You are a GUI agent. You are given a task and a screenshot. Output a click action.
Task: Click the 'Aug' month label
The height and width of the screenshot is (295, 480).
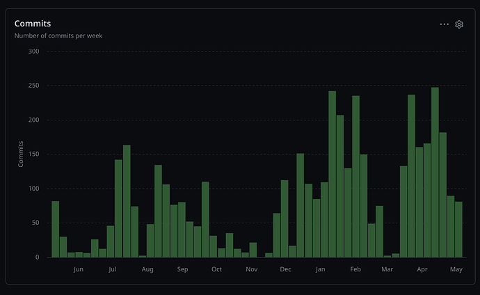(147, 269)
